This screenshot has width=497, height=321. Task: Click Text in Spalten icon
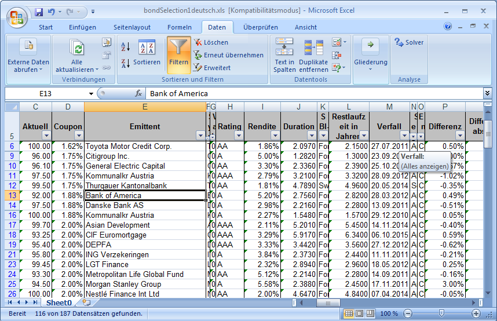[284, 46]
